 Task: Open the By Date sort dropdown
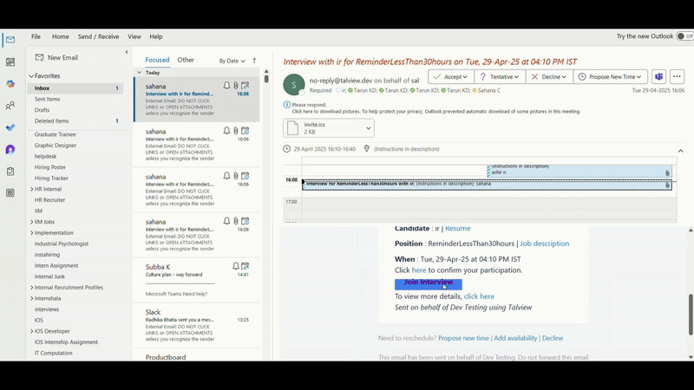(232, 61)
